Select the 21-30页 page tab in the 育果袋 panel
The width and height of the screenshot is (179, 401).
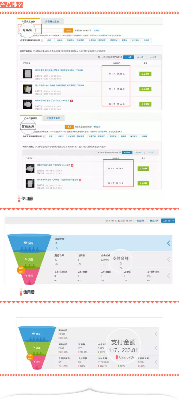pos(153,57)
